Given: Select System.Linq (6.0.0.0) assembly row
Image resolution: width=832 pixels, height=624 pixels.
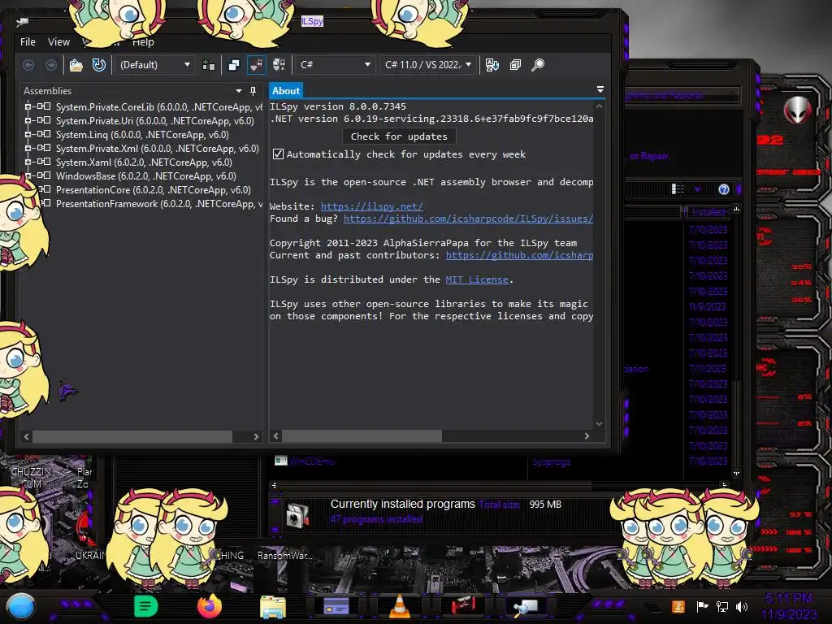Looking at the screenshot, I should [142, 135].
